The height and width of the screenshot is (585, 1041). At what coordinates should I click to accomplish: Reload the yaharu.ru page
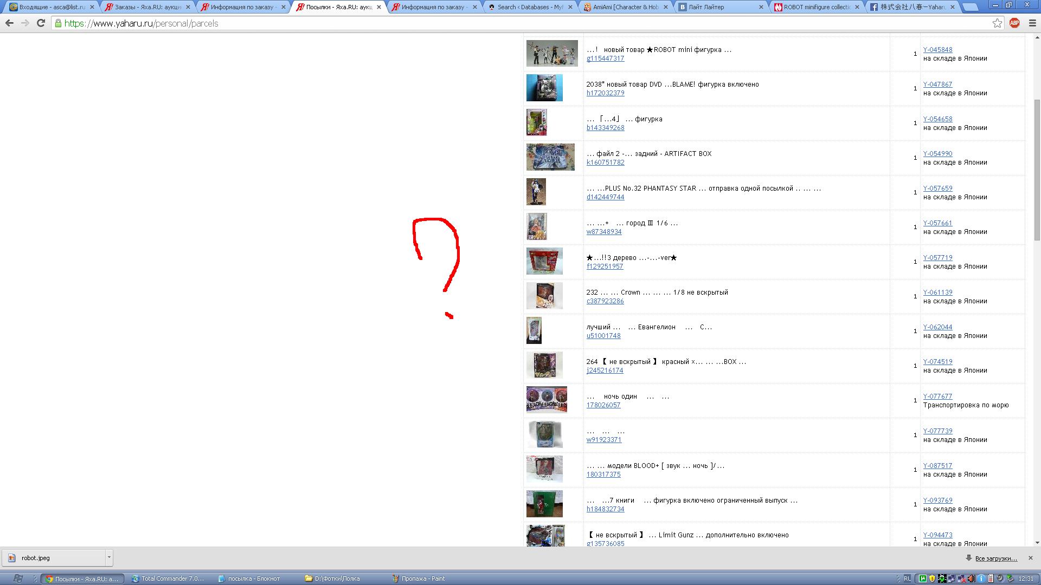coord(41,23)
